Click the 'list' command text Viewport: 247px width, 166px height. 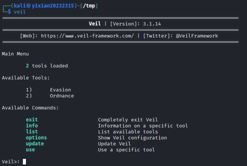coord(32,132)
